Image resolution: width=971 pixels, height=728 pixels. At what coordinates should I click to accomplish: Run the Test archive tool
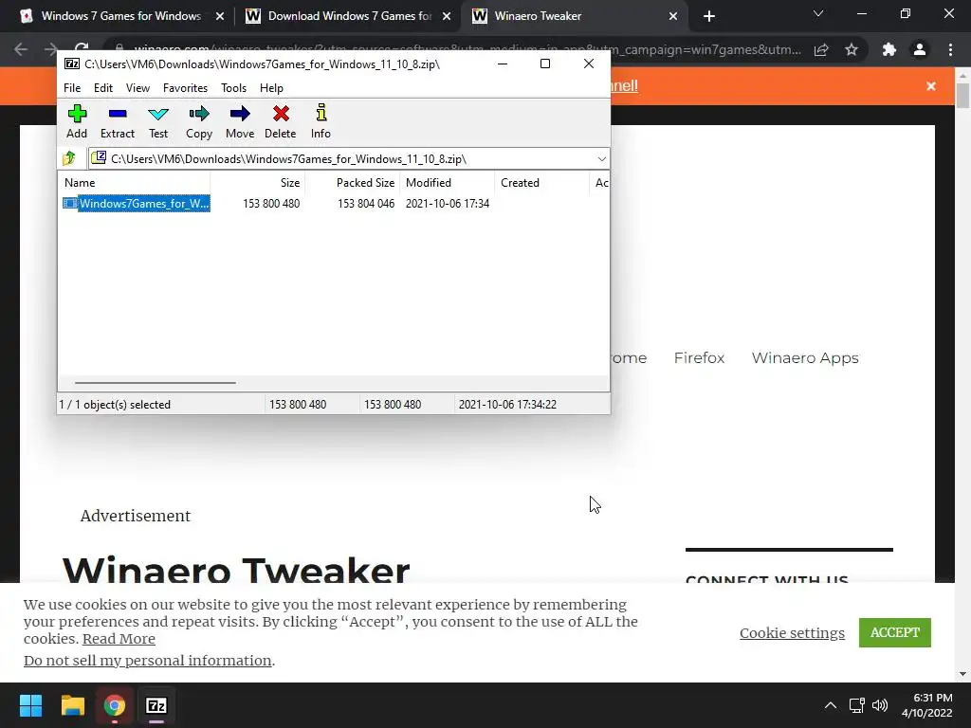click(x=158, y=121)
